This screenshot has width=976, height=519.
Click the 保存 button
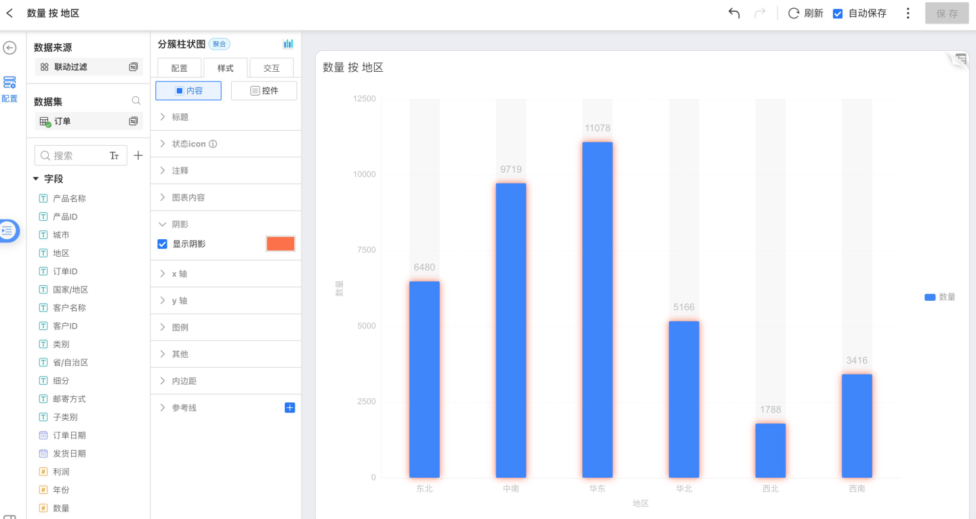tap(947, 14)
